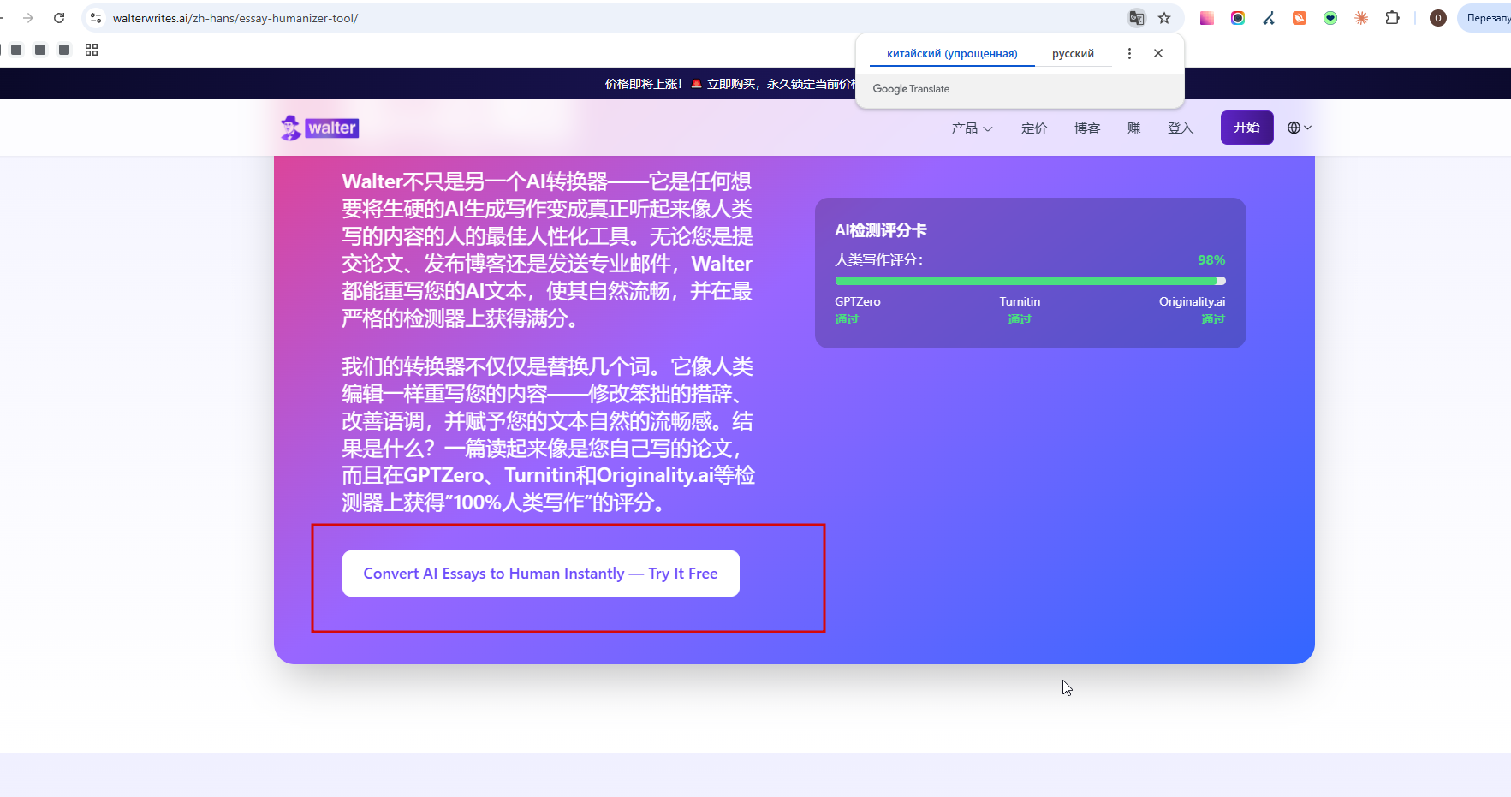Screen dimensions: 1511x797
Task: Click 通过 status under Turnitin
Action: click(x=1020, y=319)
